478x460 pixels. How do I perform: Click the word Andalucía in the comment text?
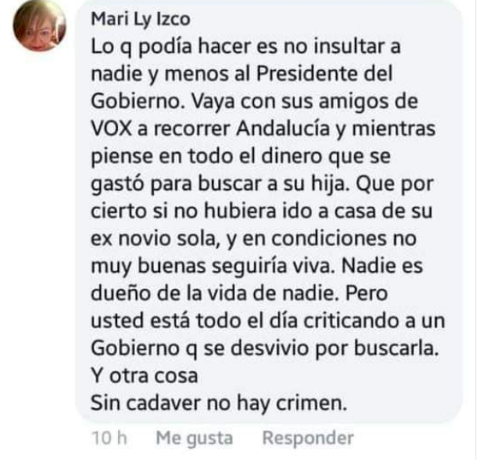point(283,128)
